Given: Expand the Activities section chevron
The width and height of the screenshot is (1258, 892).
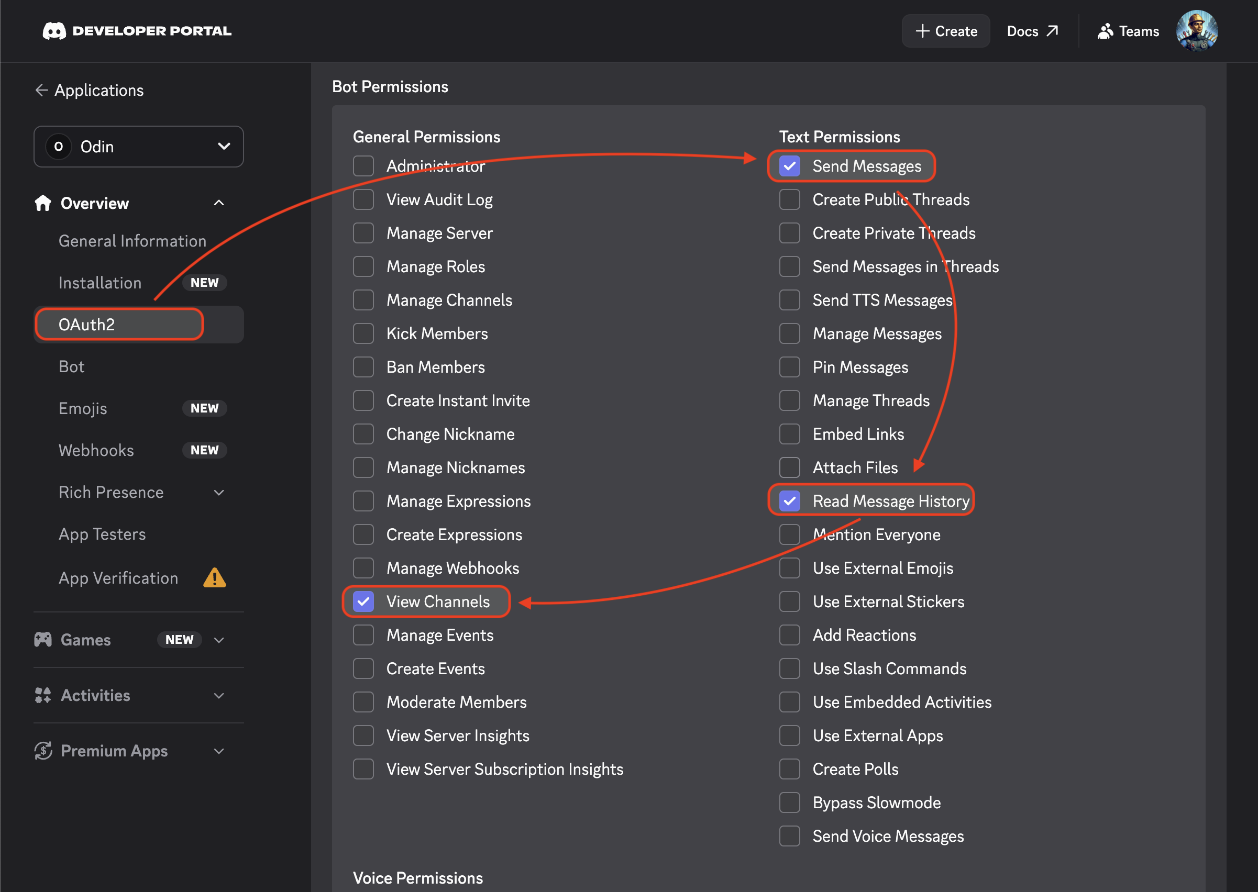Looking at the screenshot, I should click(x=219, y=695).
